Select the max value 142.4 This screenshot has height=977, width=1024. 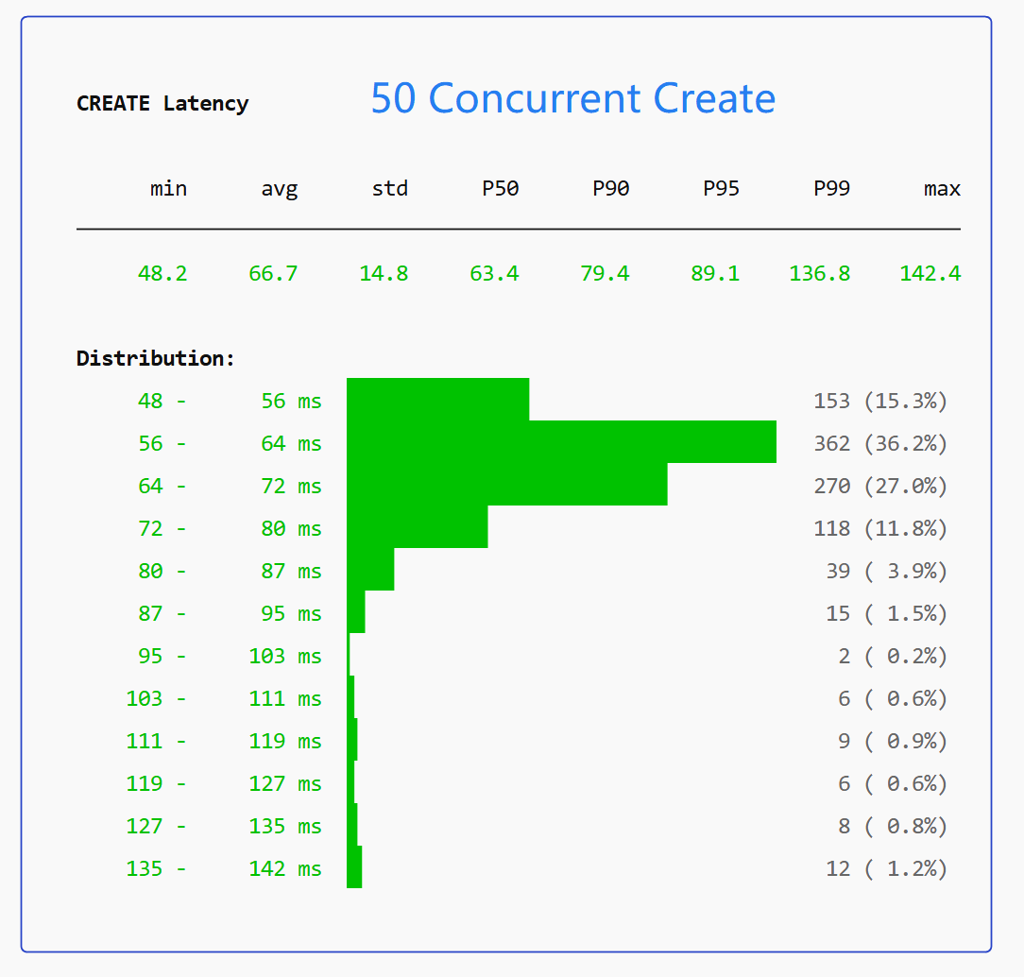point(930,273)
